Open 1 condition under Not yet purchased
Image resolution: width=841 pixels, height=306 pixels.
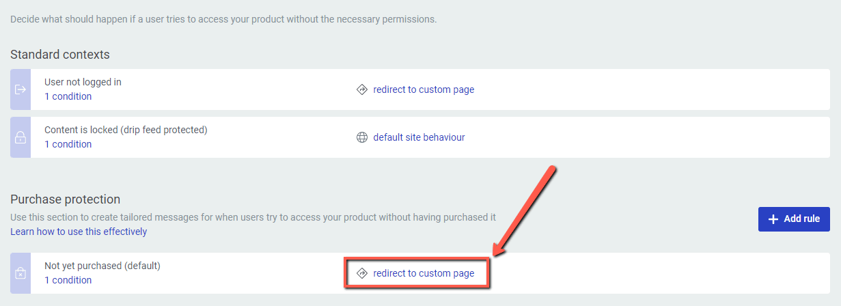tap(68, 280)
